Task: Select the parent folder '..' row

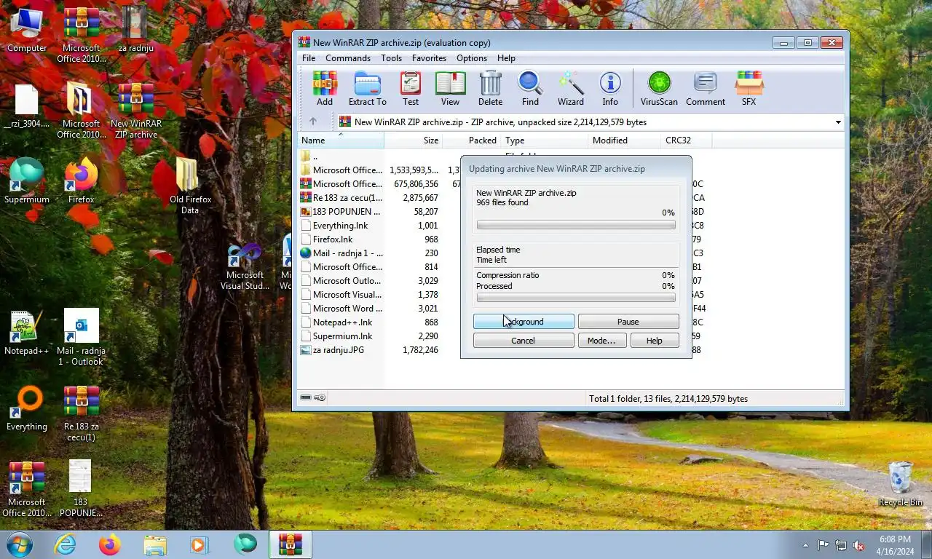Action: point(379,156)
